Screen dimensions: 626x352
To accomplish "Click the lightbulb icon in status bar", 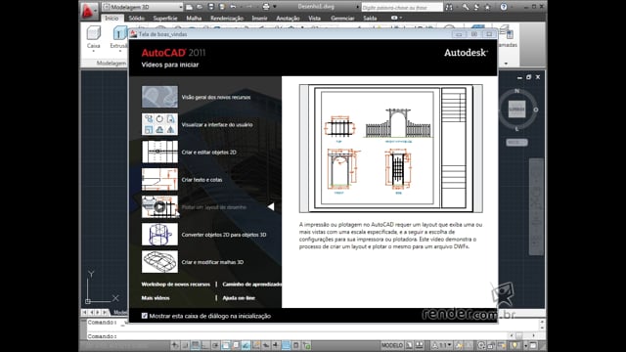I will pyautogui.click(x=515, y=345).
